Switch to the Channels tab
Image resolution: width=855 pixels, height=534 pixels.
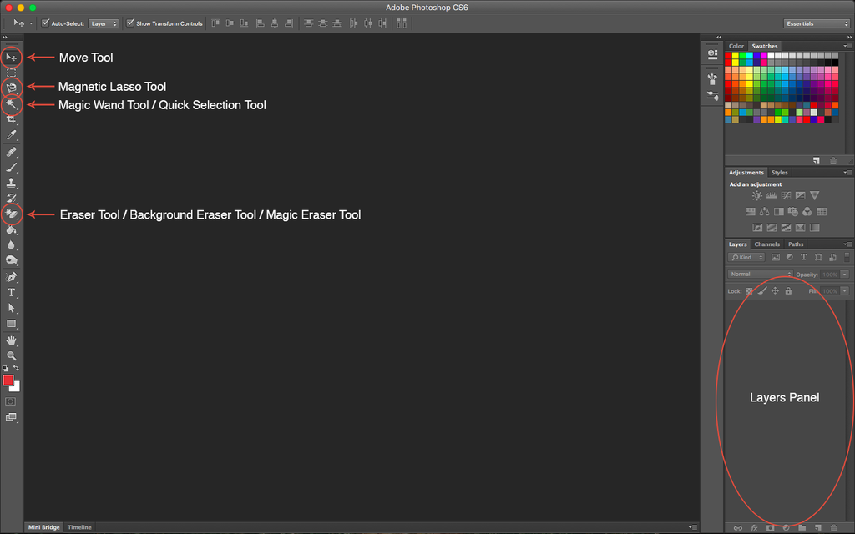[x=766, y=244]
